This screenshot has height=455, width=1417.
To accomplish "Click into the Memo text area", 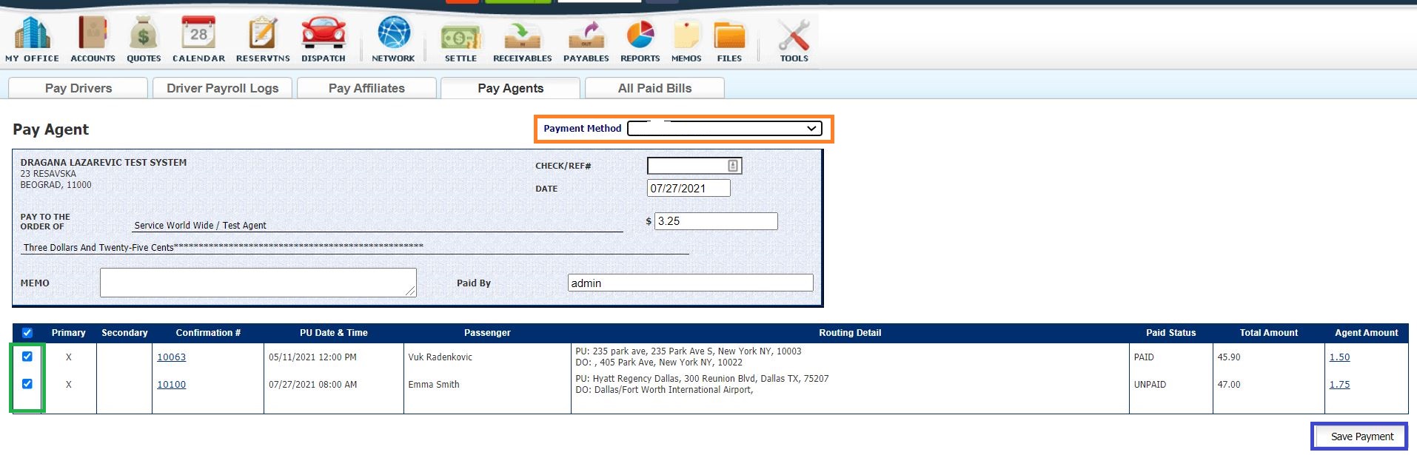I will click(258, 283).
